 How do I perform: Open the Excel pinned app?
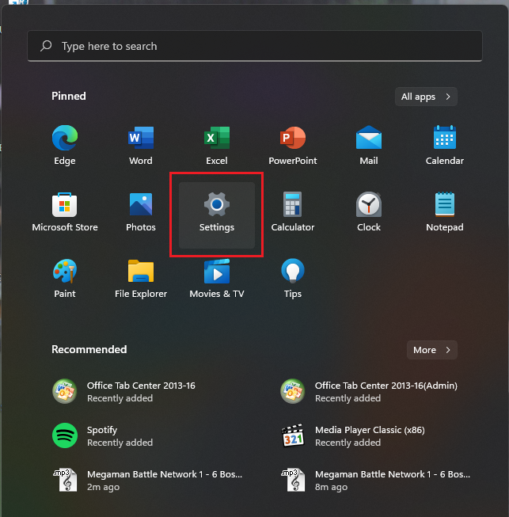pos(217,145)
